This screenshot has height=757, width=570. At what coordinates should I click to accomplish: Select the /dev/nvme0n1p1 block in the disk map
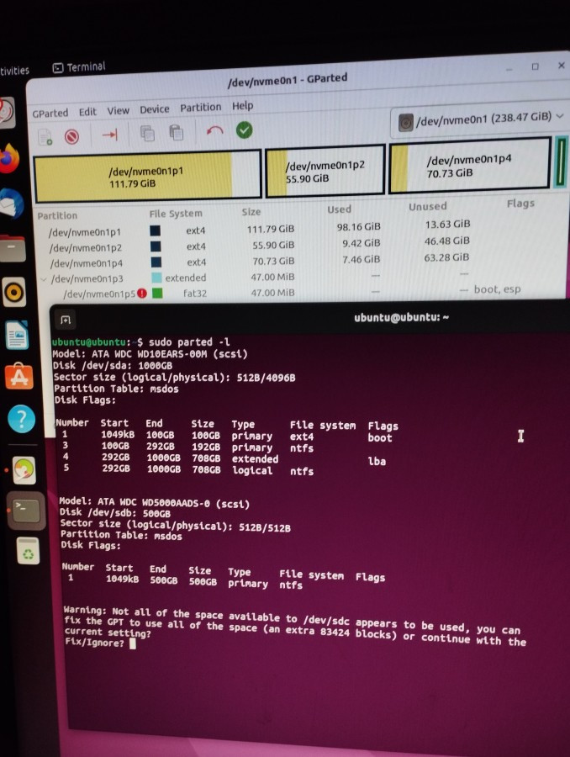[148, 177]
